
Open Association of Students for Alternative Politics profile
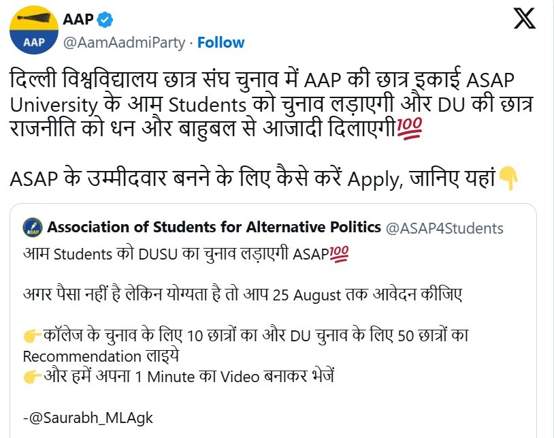(x=214, y=227)
